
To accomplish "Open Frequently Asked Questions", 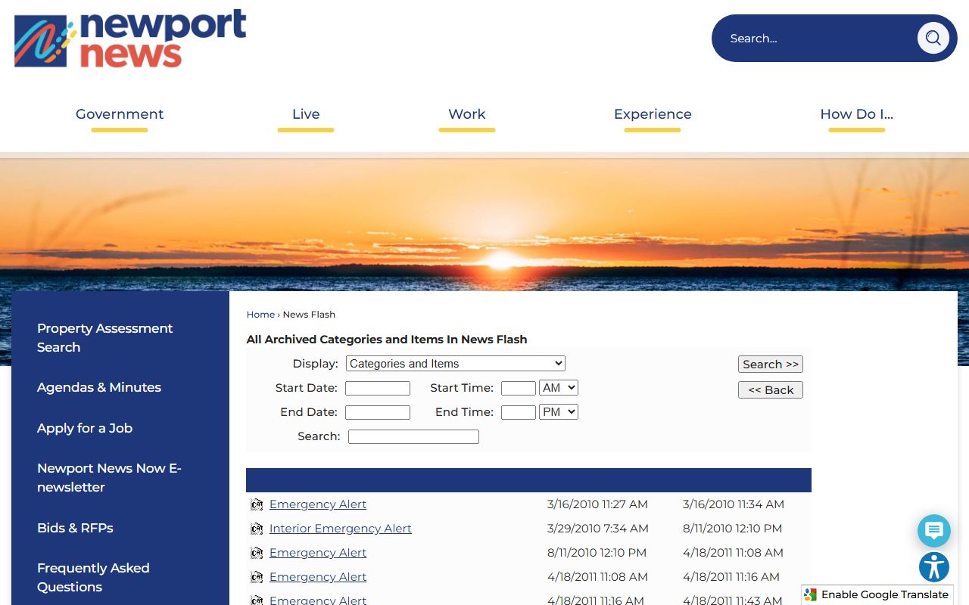I will pyautogui.click(x=93, y=577).
